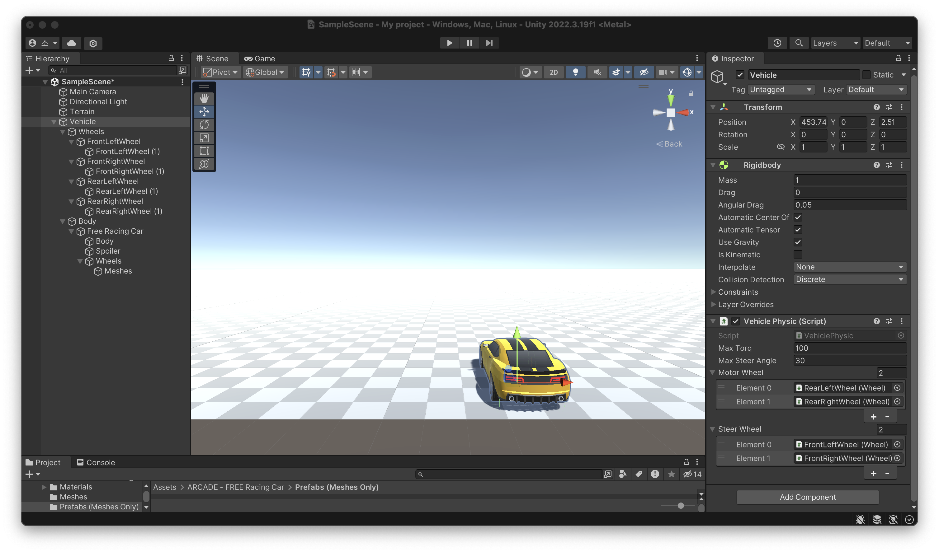Toggle 2D view mode
The image size is (939, 552).
pos(554,72)
